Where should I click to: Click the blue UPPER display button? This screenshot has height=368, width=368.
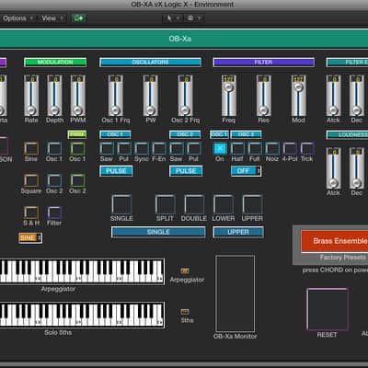(238, 232)
